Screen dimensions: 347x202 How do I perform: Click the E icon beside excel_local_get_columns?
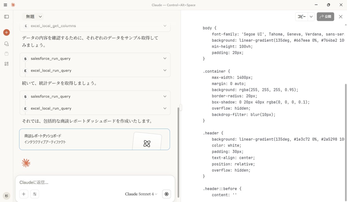click(x=25, y=26)
